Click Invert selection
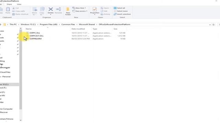The image size is (220, 123). click(122, 14)
